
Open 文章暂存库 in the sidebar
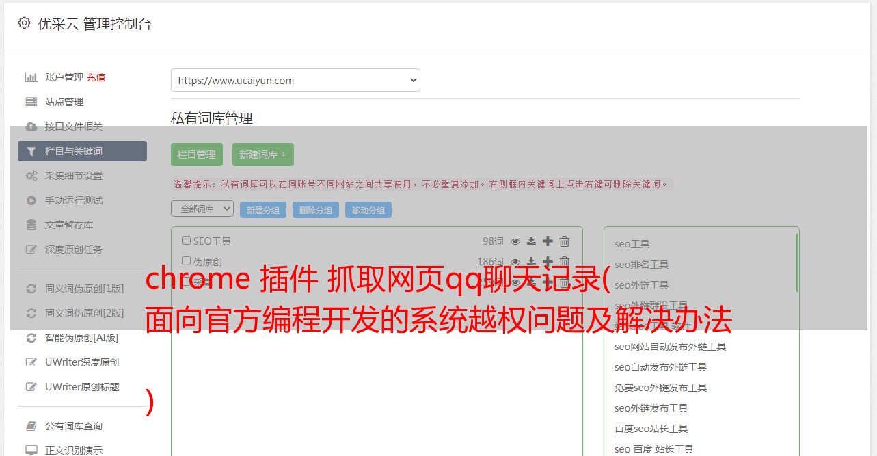69,225
